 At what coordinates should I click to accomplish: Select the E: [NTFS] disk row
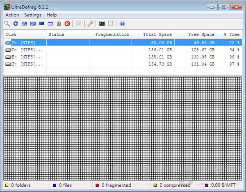pos(123,57)
